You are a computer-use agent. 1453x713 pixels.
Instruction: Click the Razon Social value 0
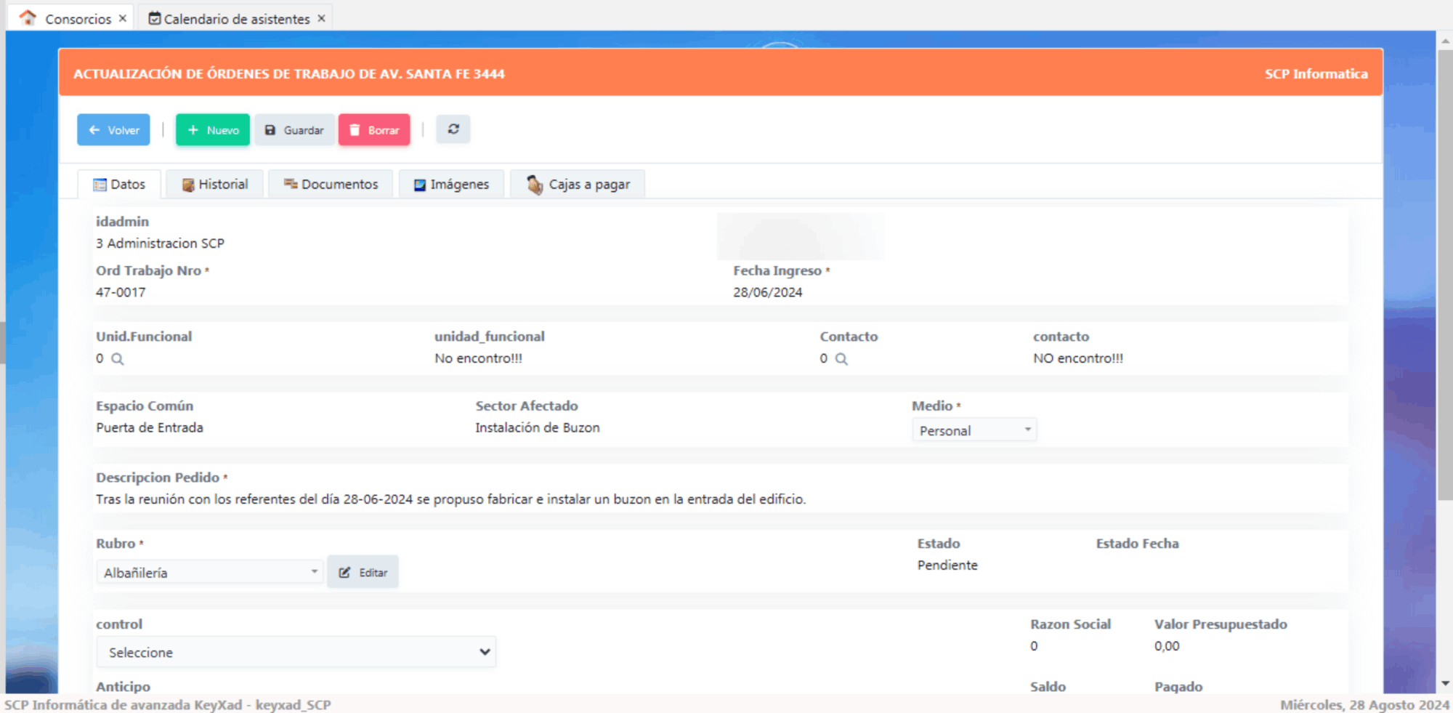point(1034,645)
